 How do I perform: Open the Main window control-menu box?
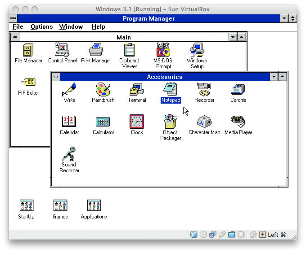(15, 37)
